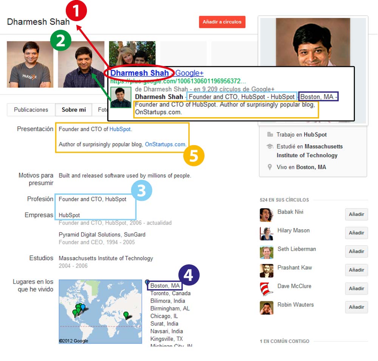Click Robin Wauters' avatar icon
Image resolution: width=378 pixels, height=361 pixels.
(266, 307)
